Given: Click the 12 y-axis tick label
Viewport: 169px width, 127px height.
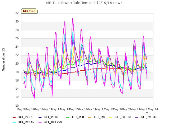Looking at the screenshot, I should click(17, 97).
